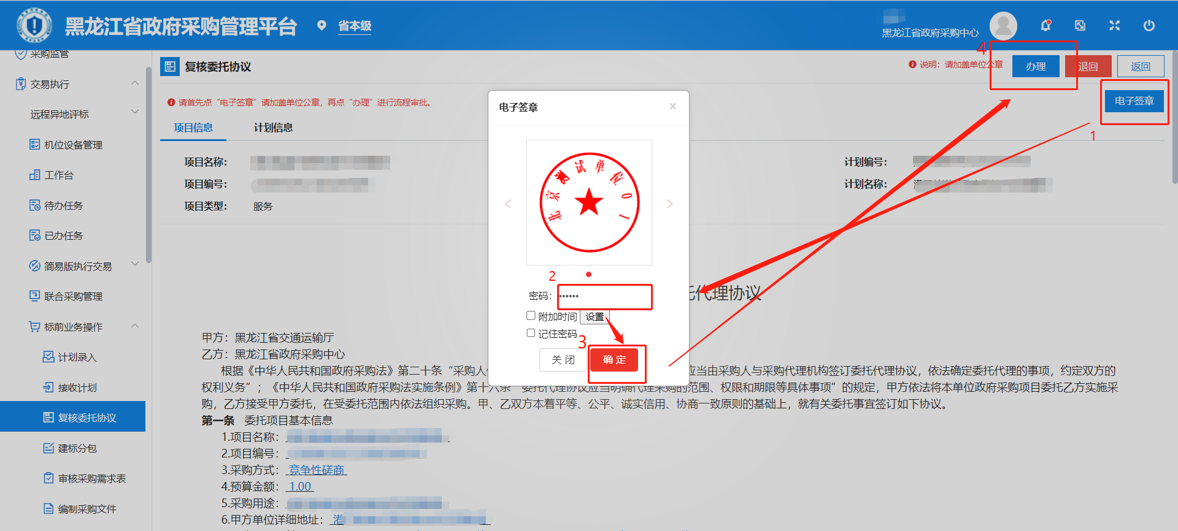This screenshot has height=531, width=1178.
Task: Click the open-in-new-window icon in header
Action: tap(1080, 25)
